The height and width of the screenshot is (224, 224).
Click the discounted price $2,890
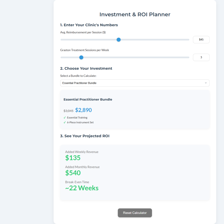83,110
